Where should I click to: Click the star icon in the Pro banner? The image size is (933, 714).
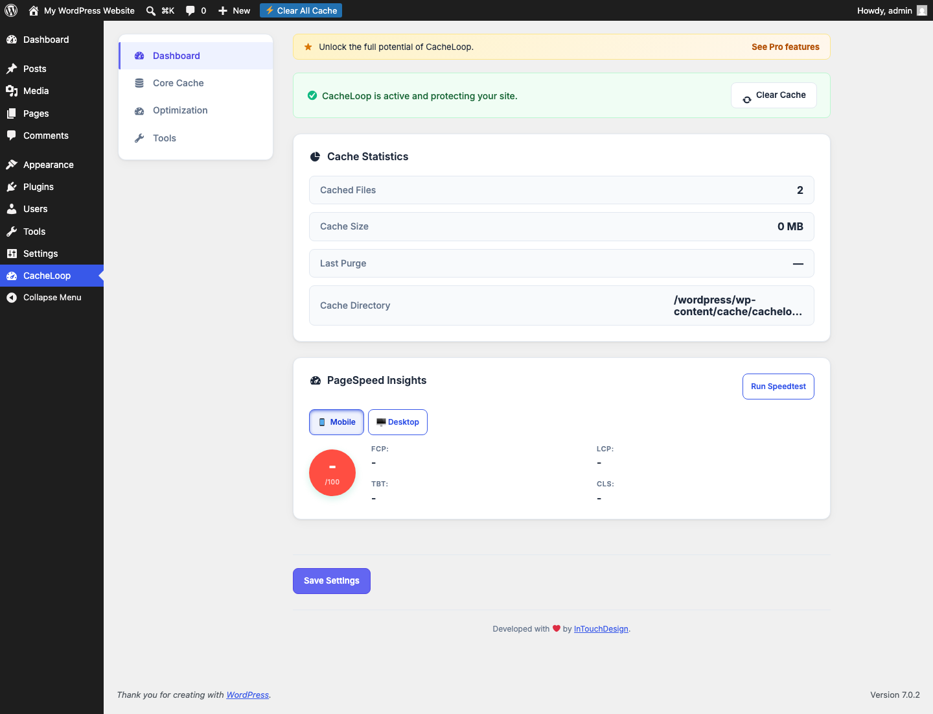[308, 47]
